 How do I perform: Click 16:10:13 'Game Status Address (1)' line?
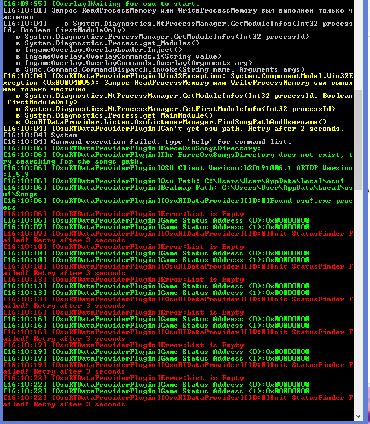tap(156, 293)
